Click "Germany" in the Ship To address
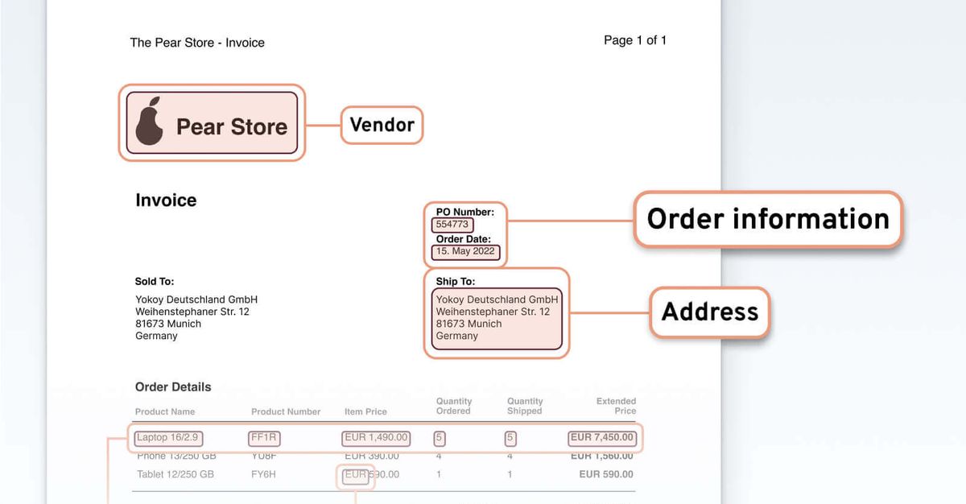The height and width of the screenshot is (504, 966). (x=457, y=336)
